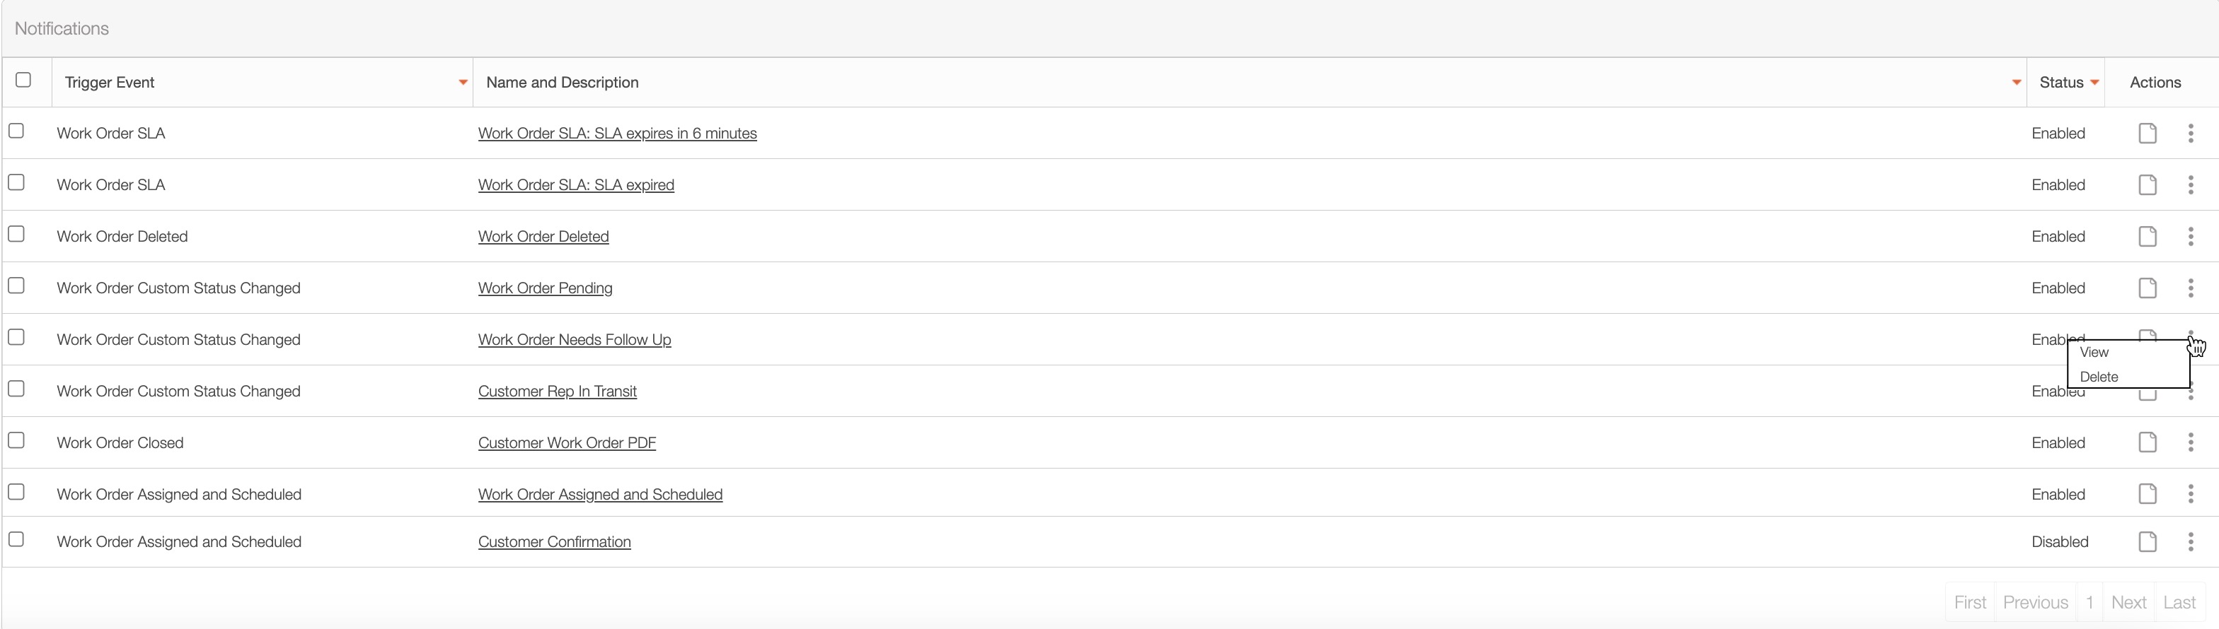Click Name and Description sort arrow
2219x629 pixels.
click(2016, 83)
